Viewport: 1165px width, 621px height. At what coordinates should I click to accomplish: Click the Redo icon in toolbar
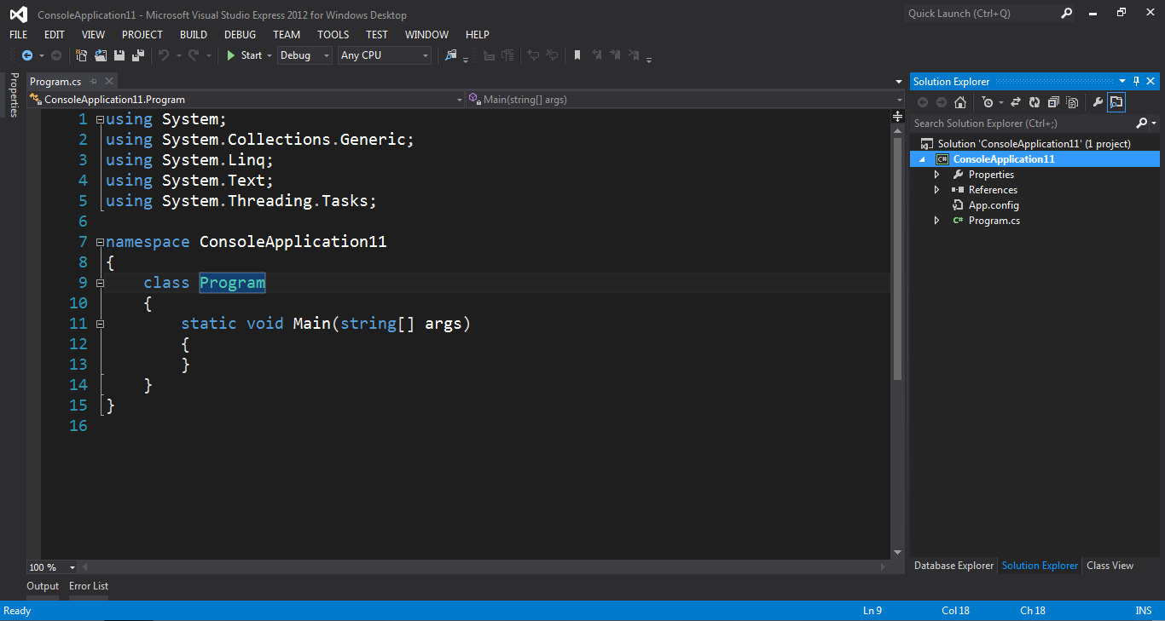click(194, 55)
